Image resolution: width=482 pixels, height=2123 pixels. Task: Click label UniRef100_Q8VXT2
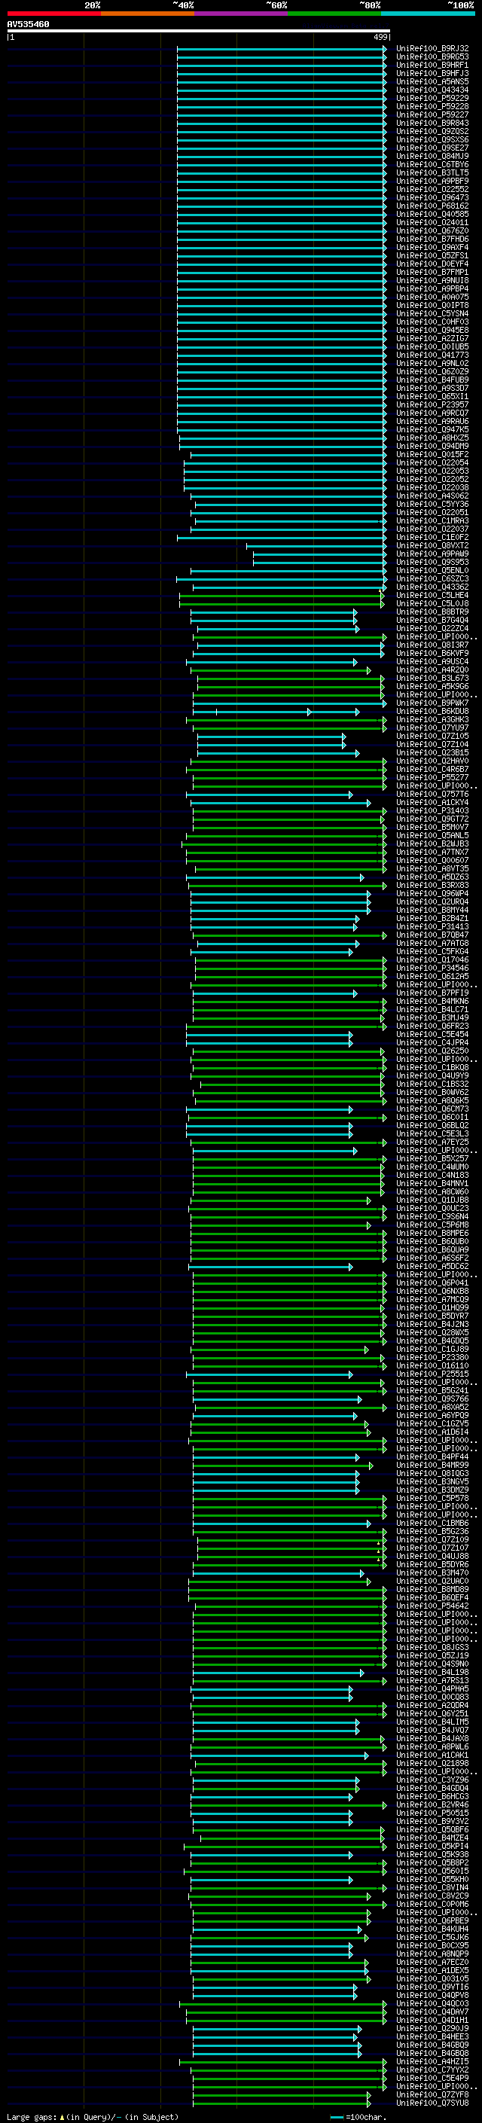(x=432, y=545)
